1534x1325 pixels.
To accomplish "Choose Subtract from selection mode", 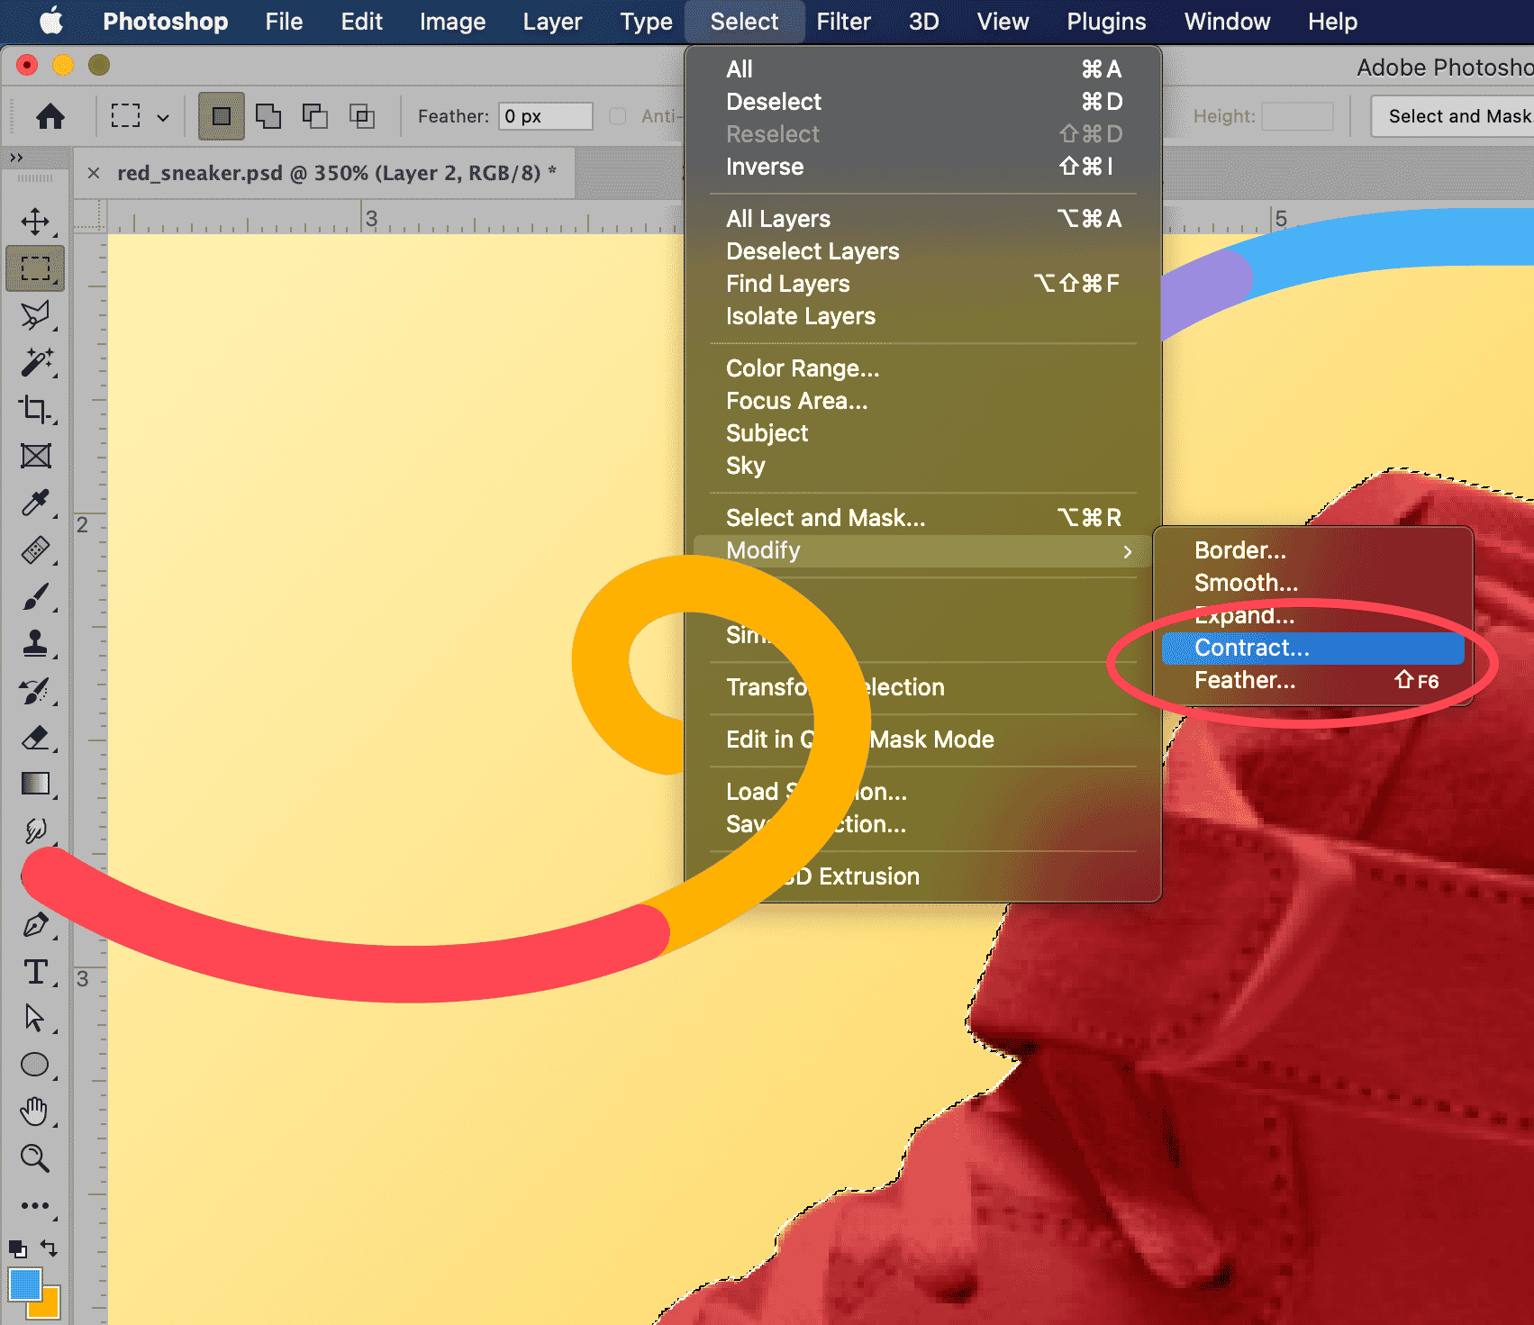I will pos(315,116).
